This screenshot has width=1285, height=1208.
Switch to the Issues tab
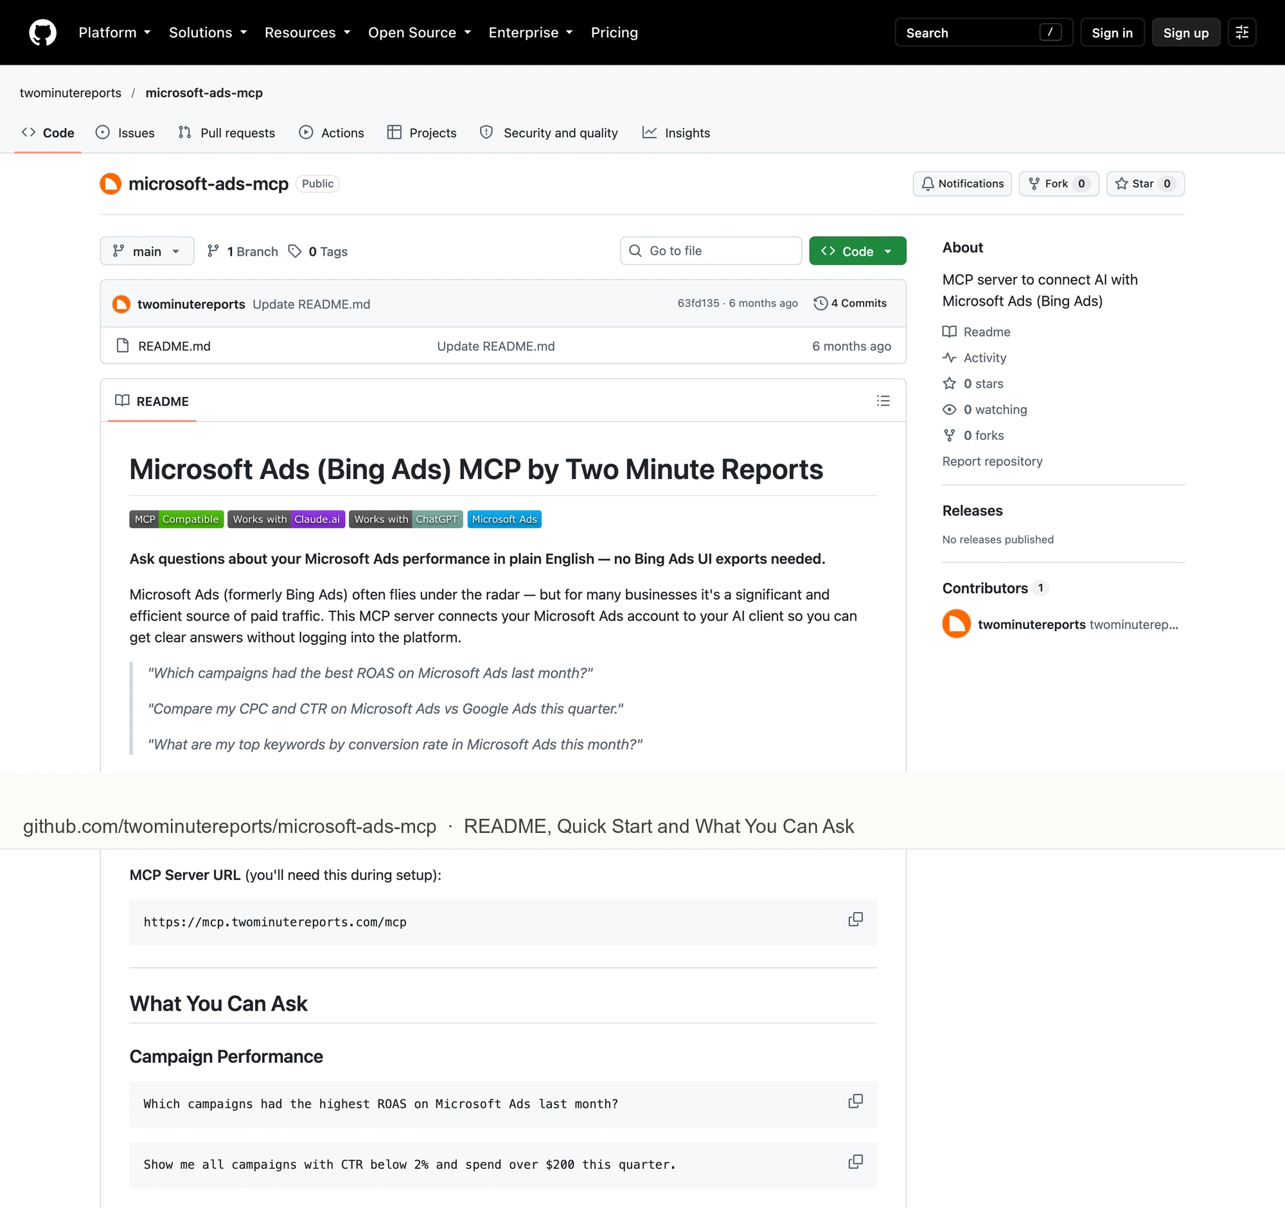pos(125,132)
